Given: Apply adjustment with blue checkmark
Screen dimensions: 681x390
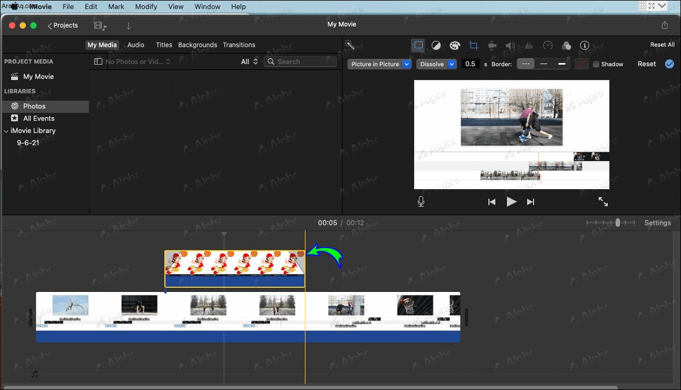Looking at the screenshot, I should tap(669, 64).
